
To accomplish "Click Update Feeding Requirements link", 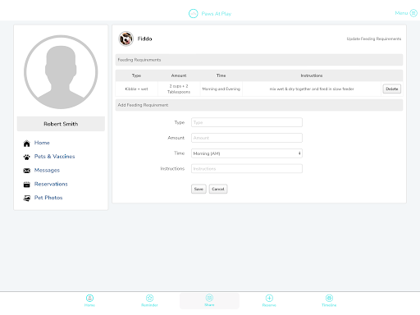I will click(x=374, y=39).
